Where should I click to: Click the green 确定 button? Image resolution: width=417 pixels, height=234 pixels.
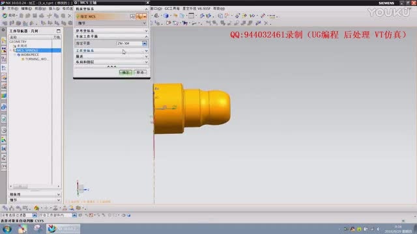(126, 72)
